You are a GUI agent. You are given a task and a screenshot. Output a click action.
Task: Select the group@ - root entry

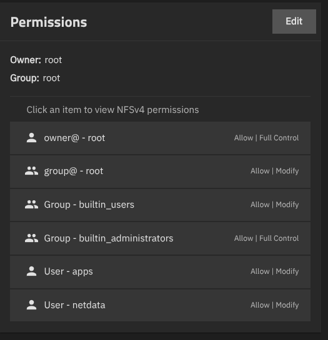[x=160, y=172]
